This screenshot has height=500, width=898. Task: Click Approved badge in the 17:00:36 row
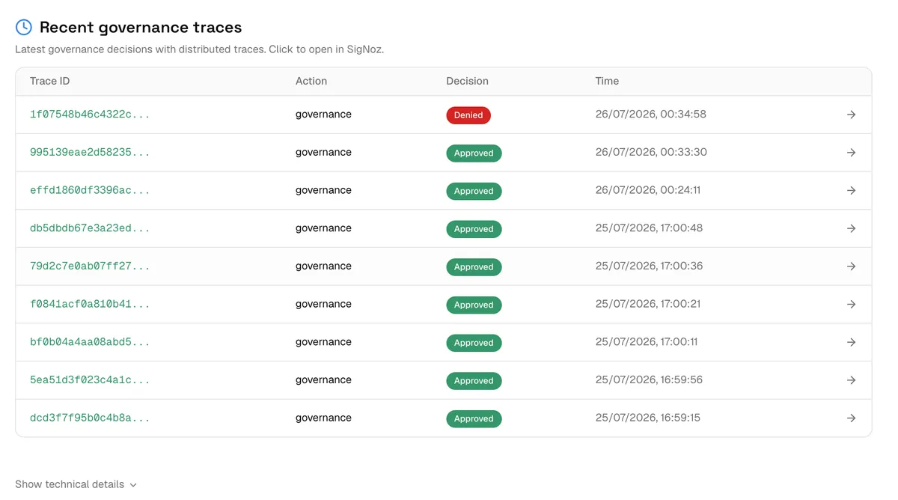[x=474, y=267]
